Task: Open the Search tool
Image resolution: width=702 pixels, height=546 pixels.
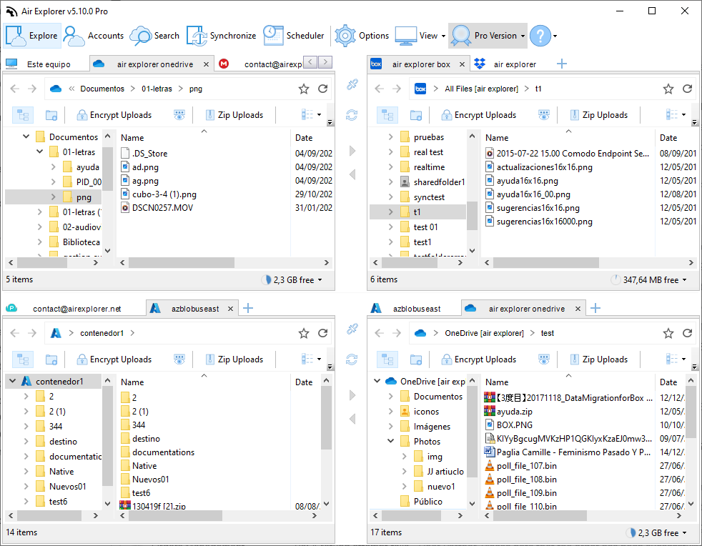Action: [x=154, y=36]
